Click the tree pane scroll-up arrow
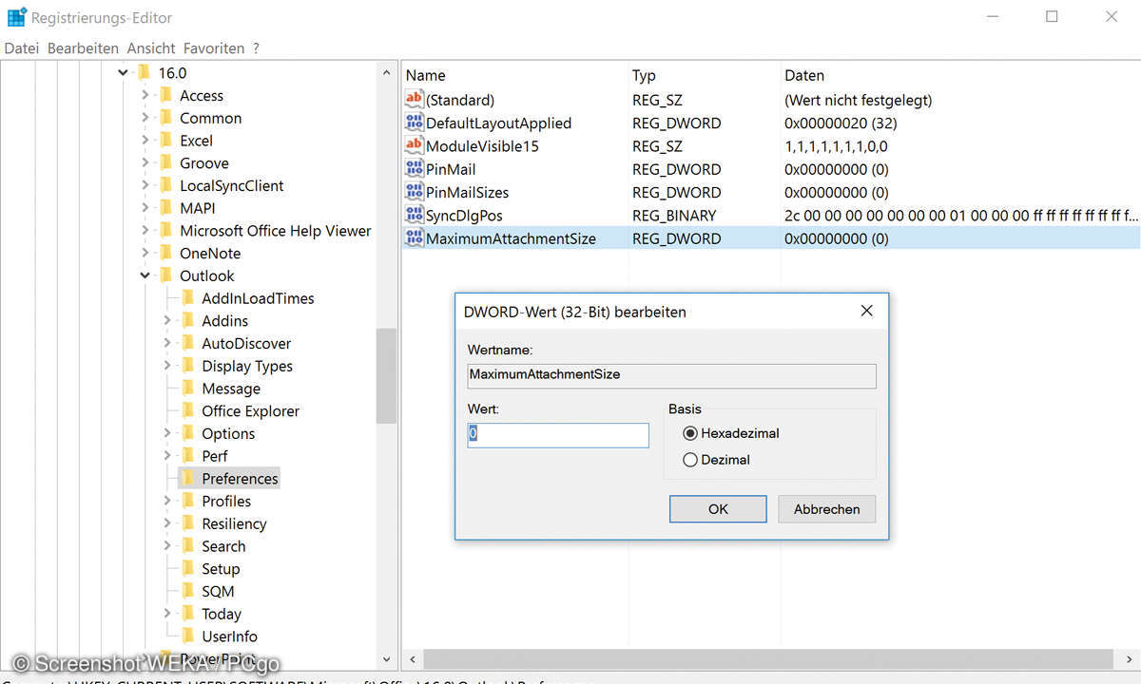Image resolution: width=1141 pixels, height=684 pixels. (386, 72)
